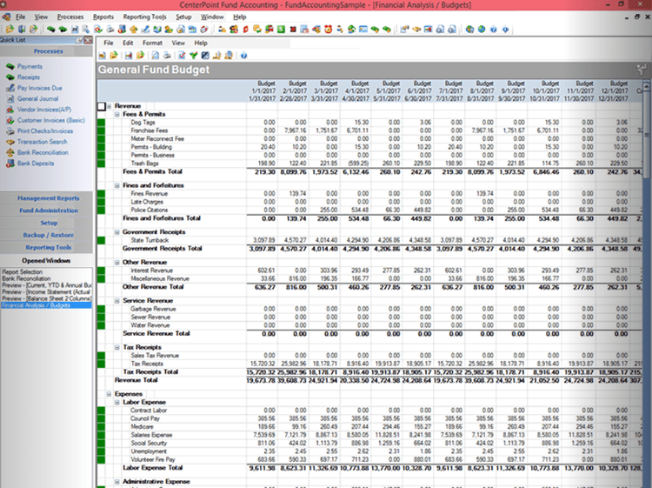
Task: Open Pay Invoices Due link
Action: (x=39, y=88)
